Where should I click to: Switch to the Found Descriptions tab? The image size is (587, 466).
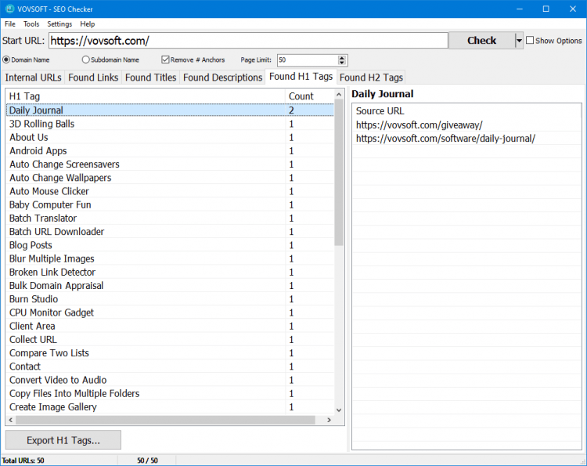222,78
